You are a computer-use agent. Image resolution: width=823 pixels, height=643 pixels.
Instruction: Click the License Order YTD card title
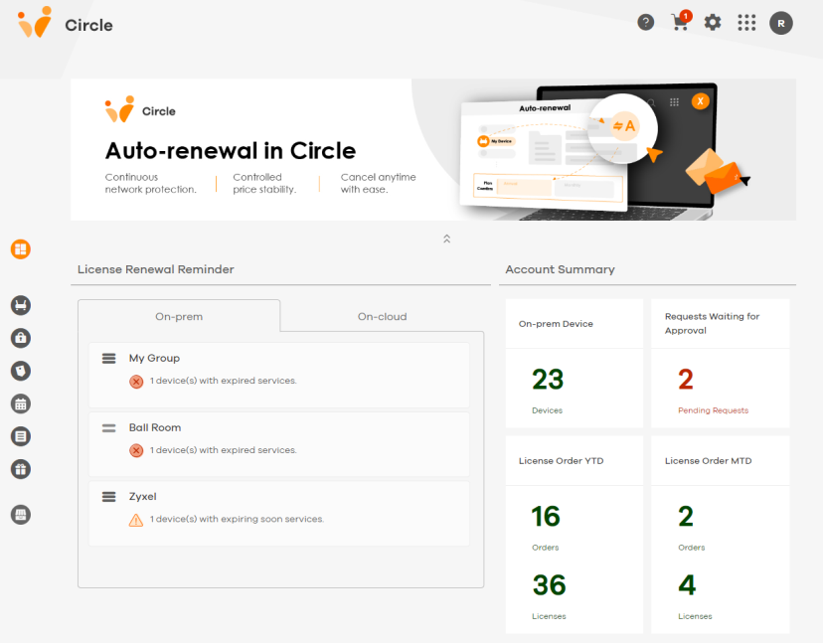[561, 461]
